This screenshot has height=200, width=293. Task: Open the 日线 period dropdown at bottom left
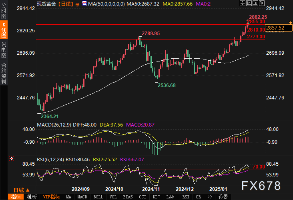[x=19, y=190]
